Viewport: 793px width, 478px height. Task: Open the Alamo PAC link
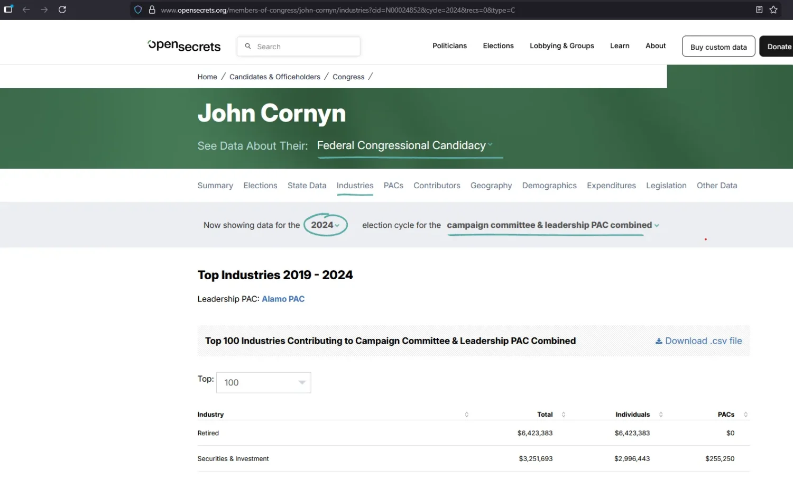[283, 299]
